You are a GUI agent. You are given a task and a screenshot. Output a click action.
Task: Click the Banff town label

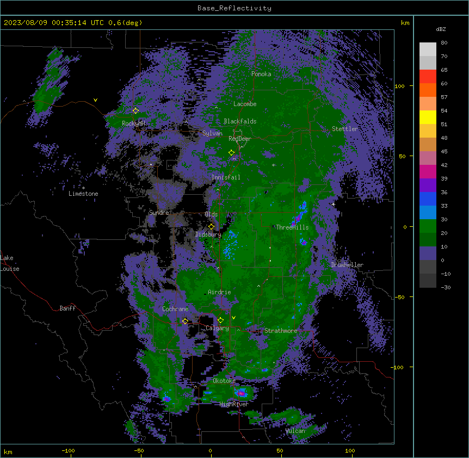coord(67,308)
